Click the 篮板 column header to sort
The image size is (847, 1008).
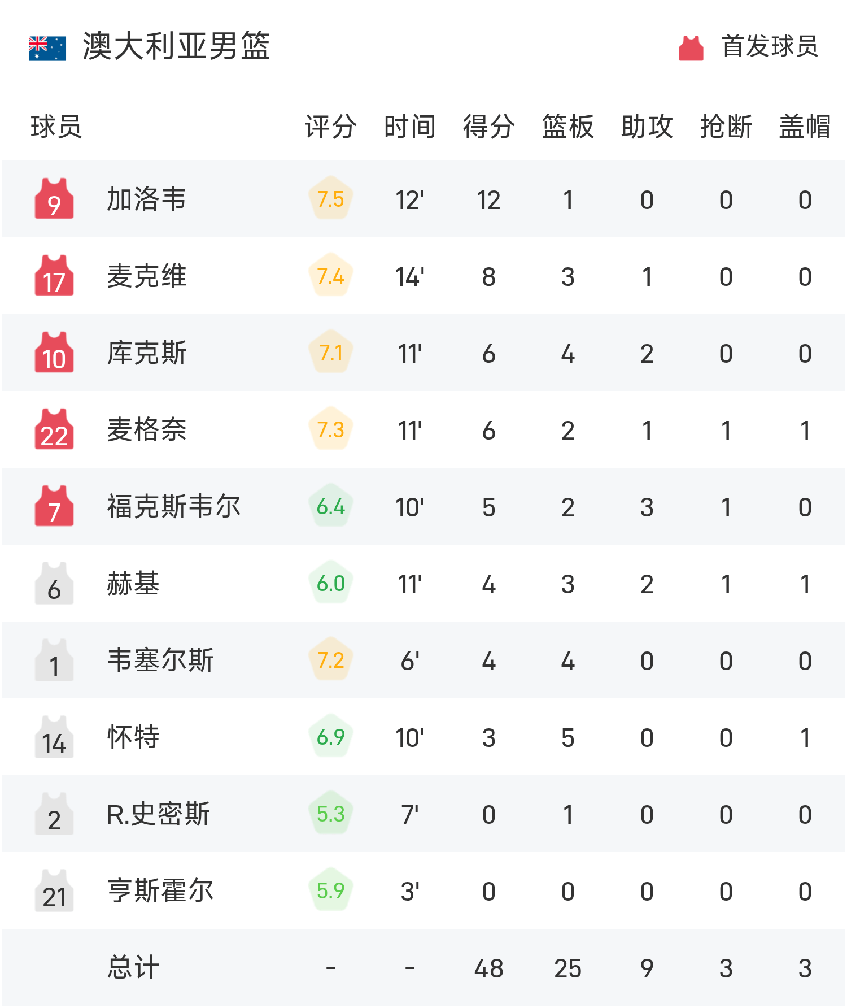pos(566,127)
